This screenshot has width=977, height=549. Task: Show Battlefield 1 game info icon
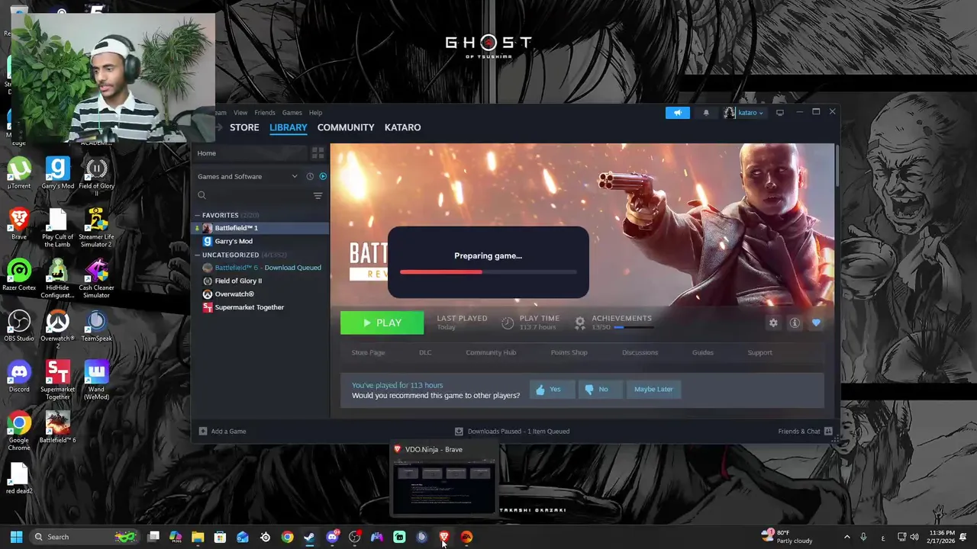coord(795,323)
